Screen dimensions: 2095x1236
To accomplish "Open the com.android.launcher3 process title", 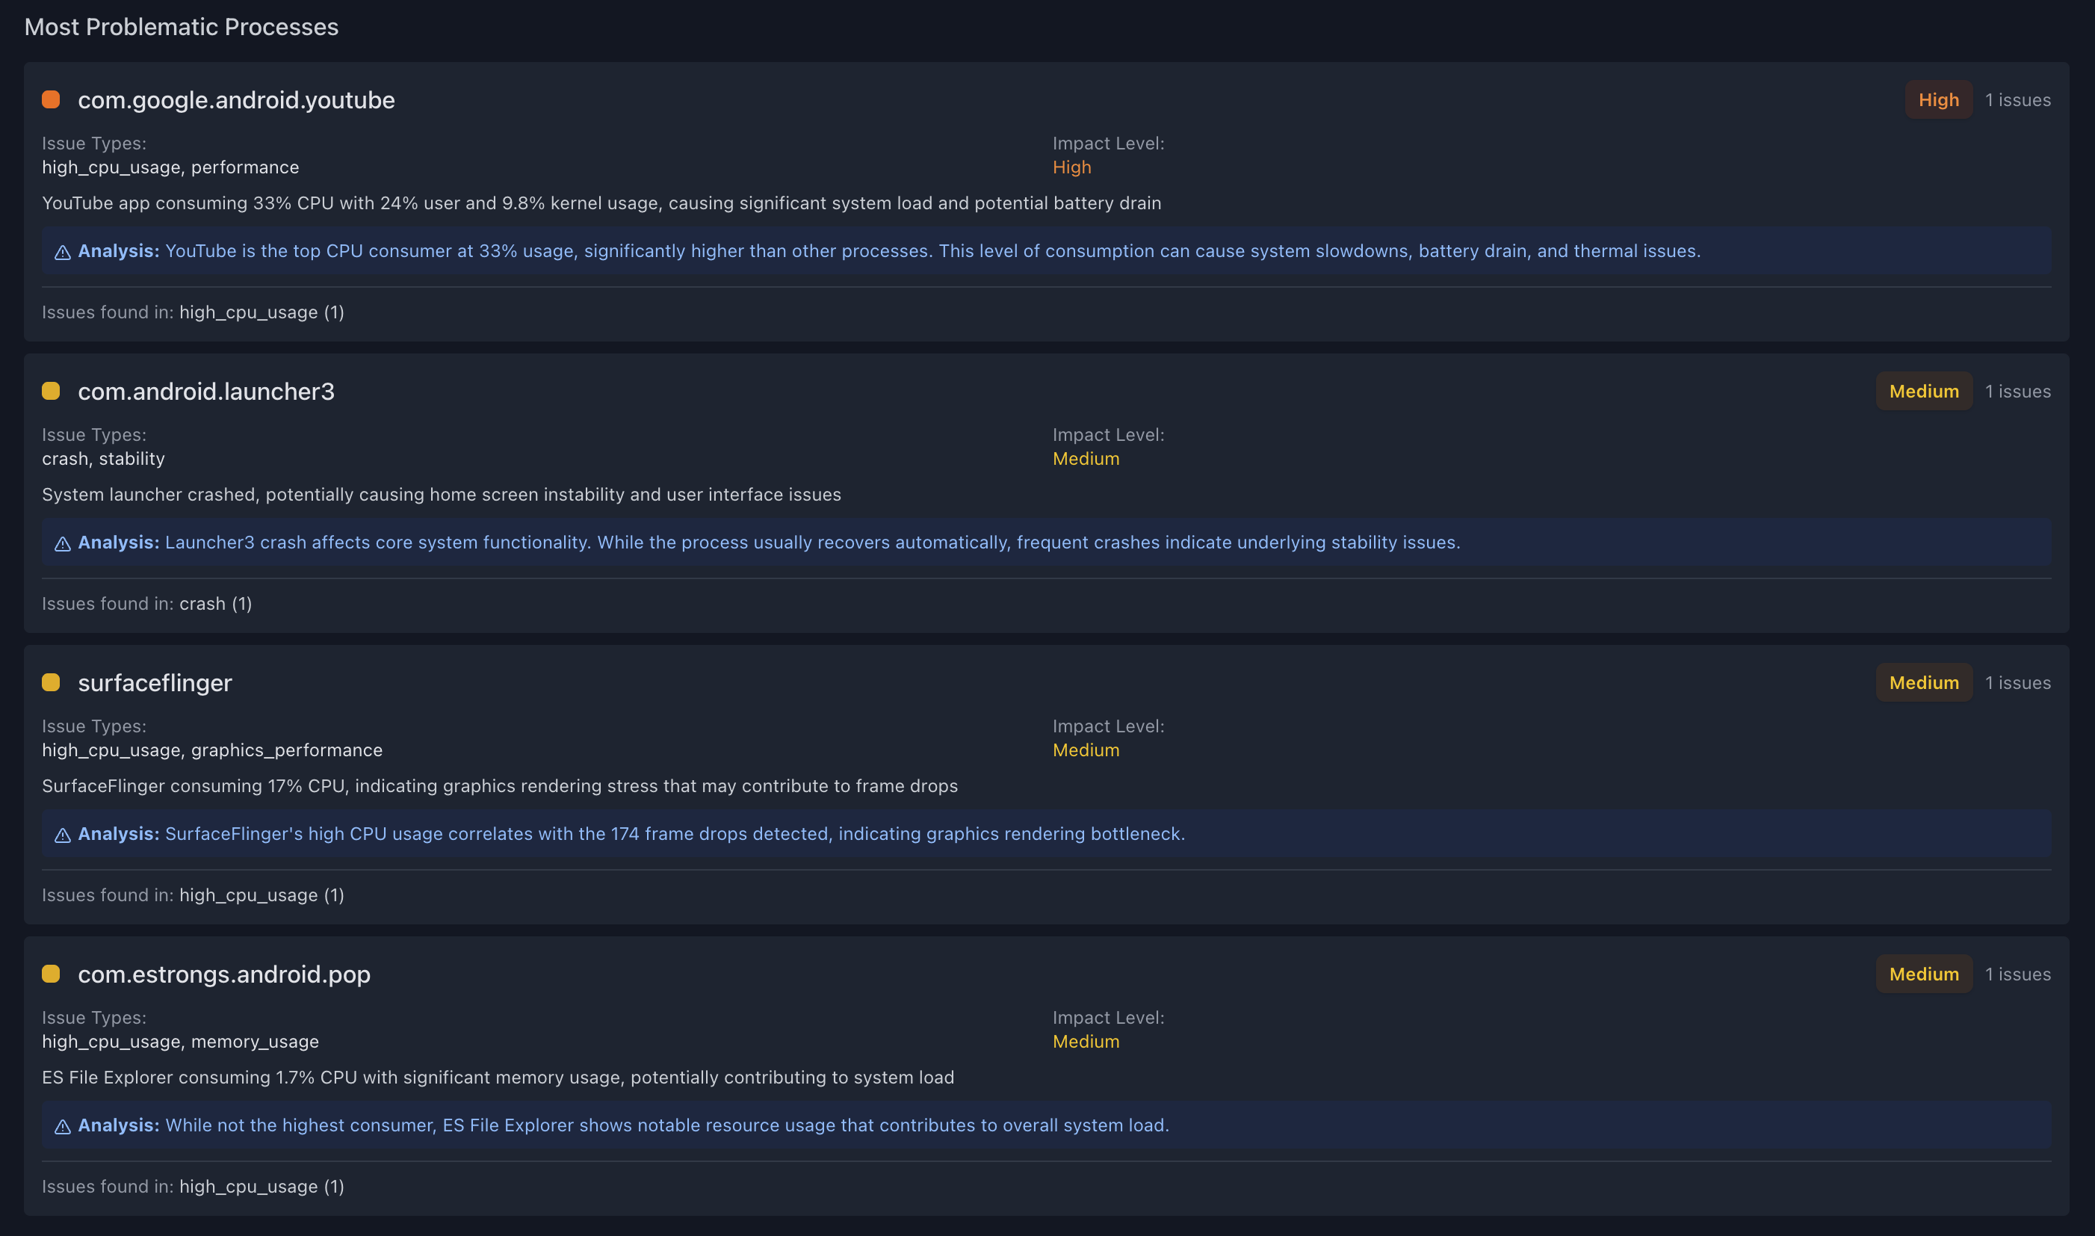I will 206,392.
